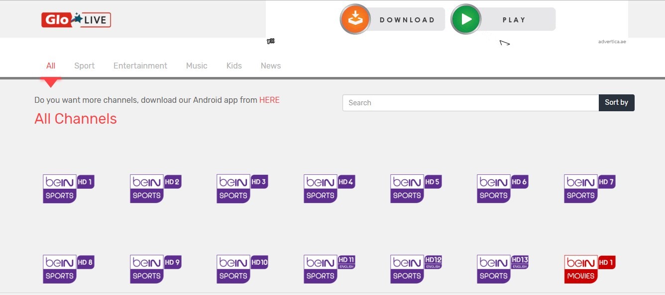Expand the Sort by dropdown
This screenshot has height=295, width=665.
(x=616, y=103)
